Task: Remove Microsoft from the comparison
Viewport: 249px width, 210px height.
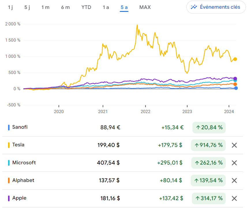Action: point(234,163)
